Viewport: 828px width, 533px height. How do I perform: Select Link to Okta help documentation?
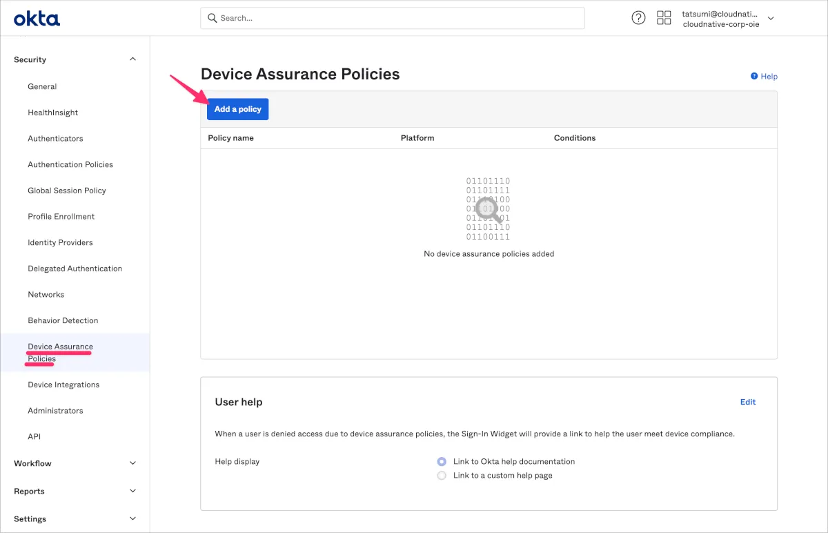pyautogui.click(x=442, y=461)
